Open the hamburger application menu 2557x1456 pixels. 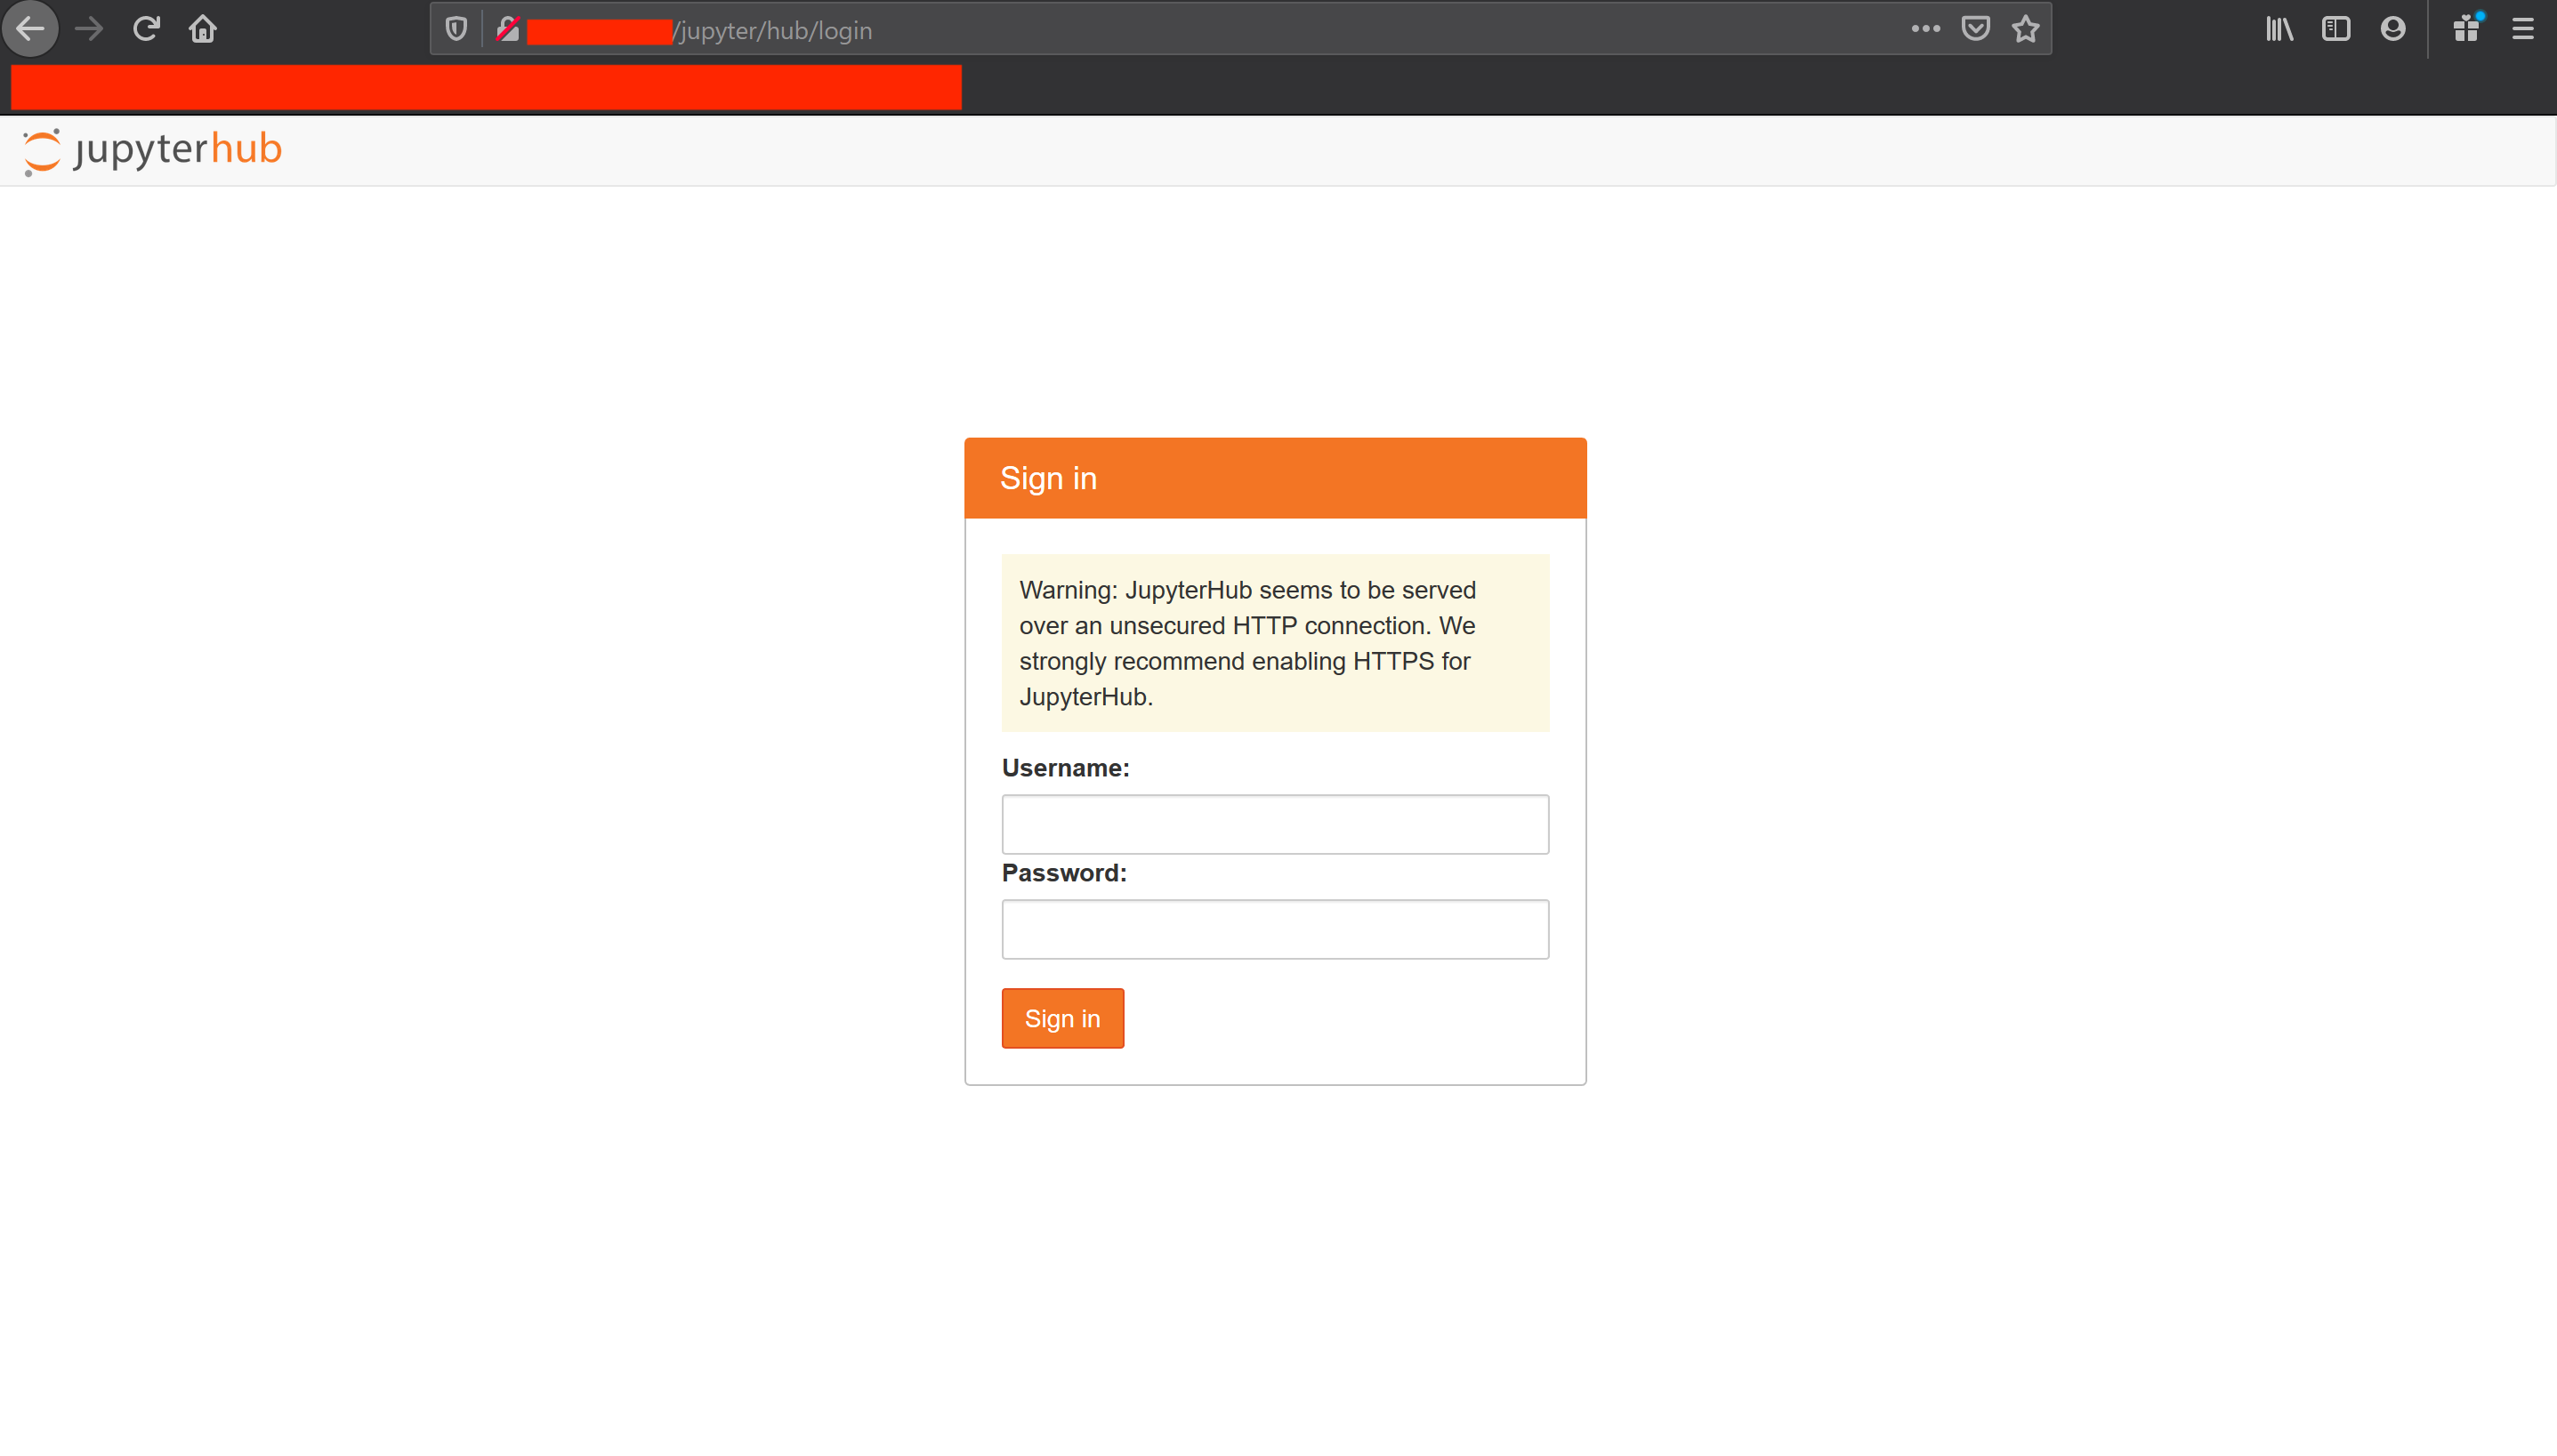pos(2522,29)
